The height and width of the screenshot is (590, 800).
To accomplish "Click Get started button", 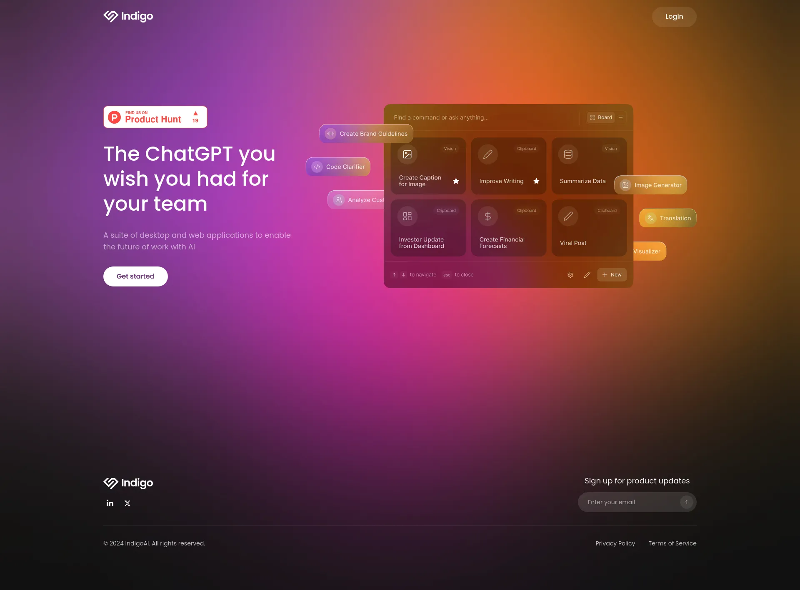I will coord(135,276).
